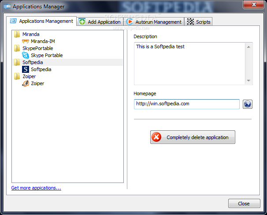Viewport: 267px width, 215px height.
Task: Select the Zoiper folder icon
Action: click(17, 76)
